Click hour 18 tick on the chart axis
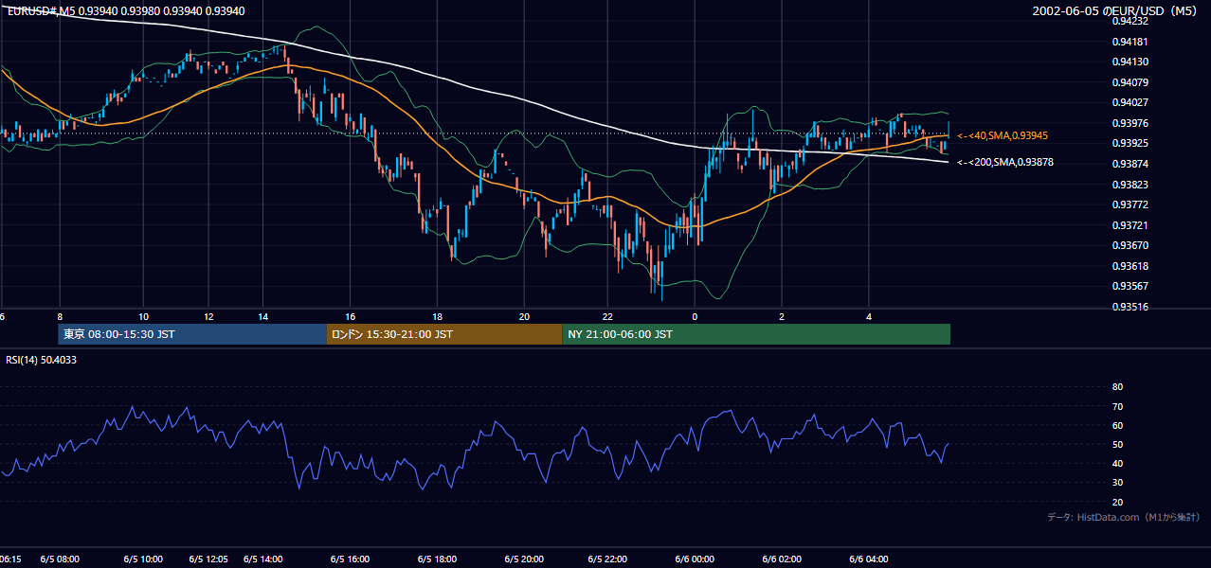The width and height of the screenshot is (1211, 568). [437, 316]
